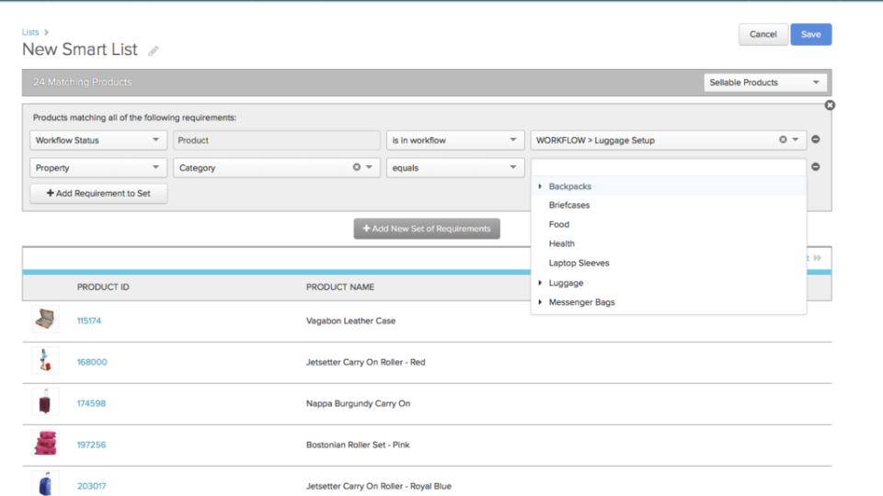The height and width of the screenshot is (496, 883).
Task: Select Laptop Sleeves from the category list
Action: tap(579, 264)
